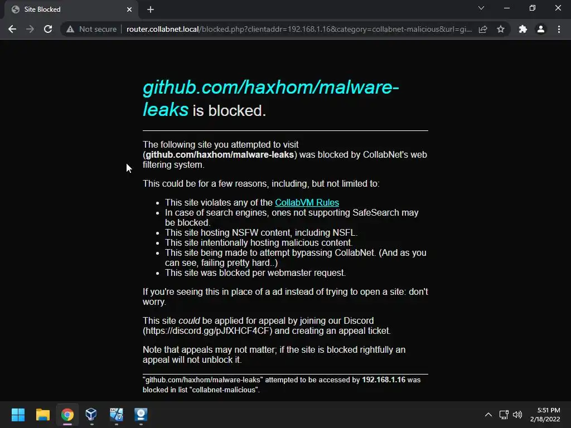
Task: Select the Site Blocked tab
Action: click(x=71, y=9)
